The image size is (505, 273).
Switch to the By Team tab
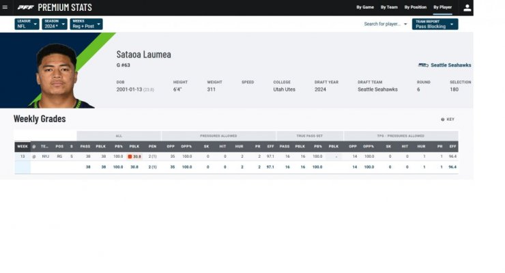pos(389,7)
